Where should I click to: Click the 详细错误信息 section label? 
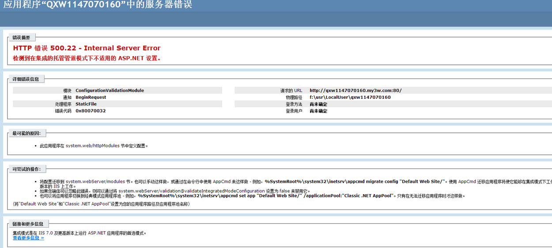click(26, 79)
